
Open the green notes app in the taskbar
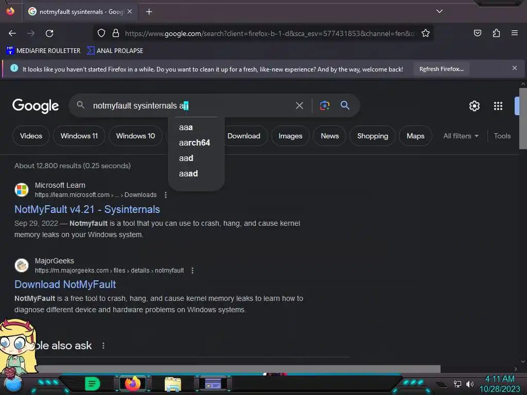(93, 384)
